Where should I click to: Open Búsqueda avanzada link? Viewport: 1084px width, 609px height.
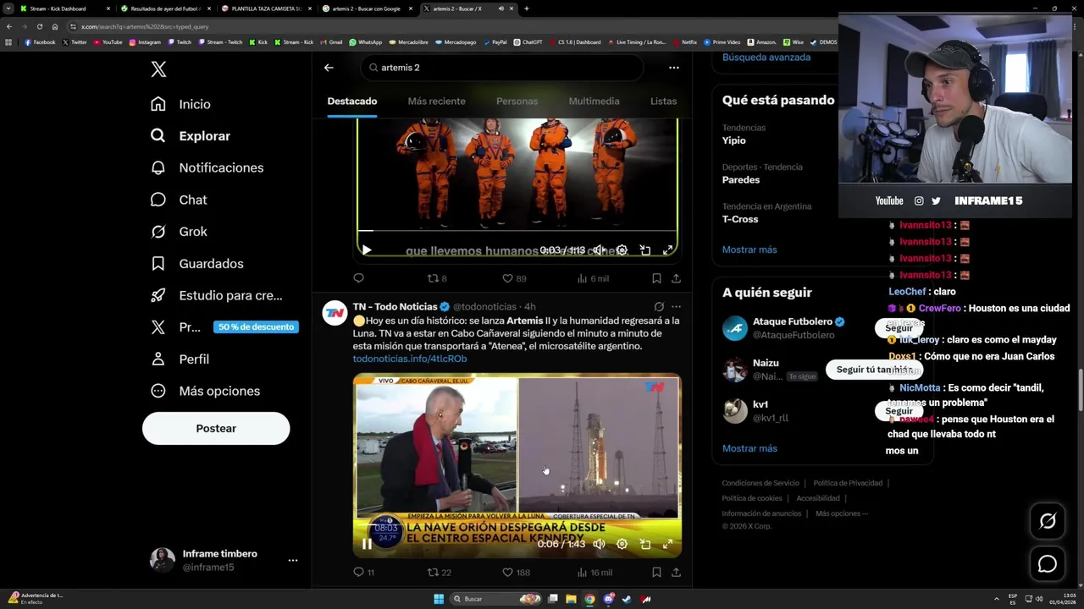(766, 58)
